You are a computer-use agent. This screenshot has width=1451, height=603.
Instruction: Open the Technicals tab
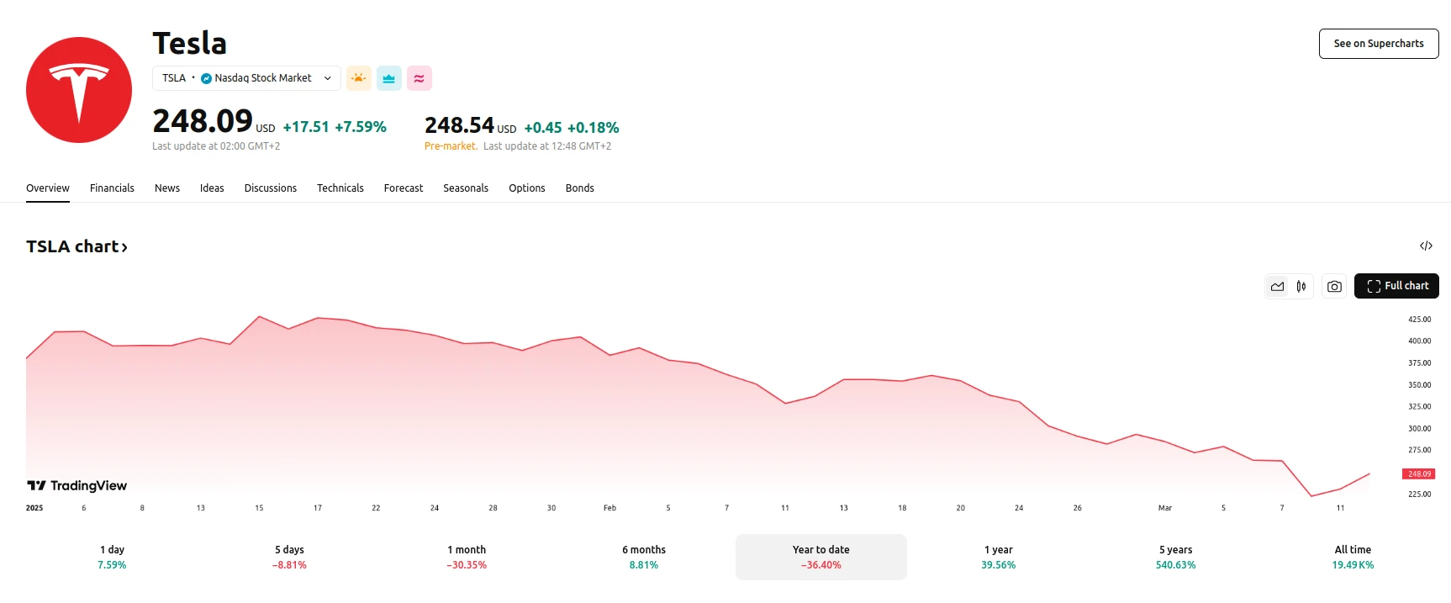click(x=340, y=188)
